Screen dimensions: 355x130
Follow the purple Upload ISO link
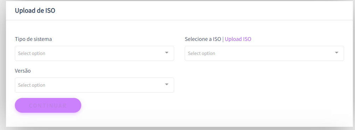(238, 39)
